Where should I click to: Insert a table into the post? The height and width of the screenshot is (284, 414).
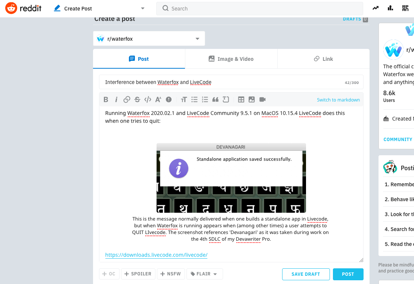click(x=241, y=100)
